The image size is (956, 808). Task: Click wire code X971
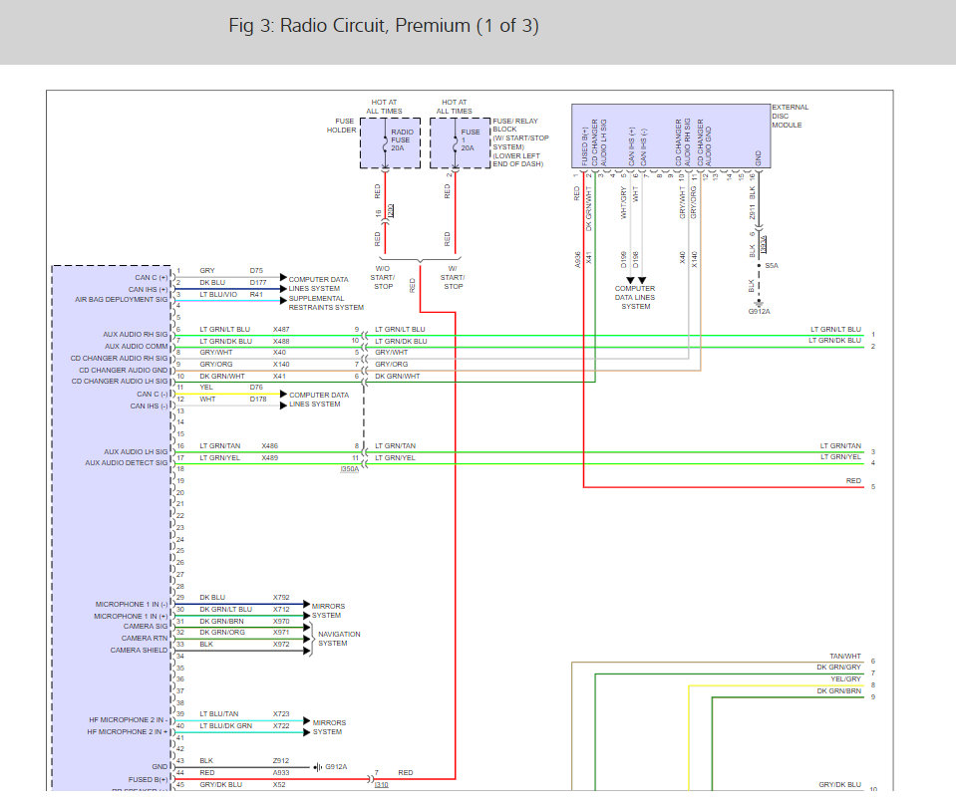coord(281,633)
